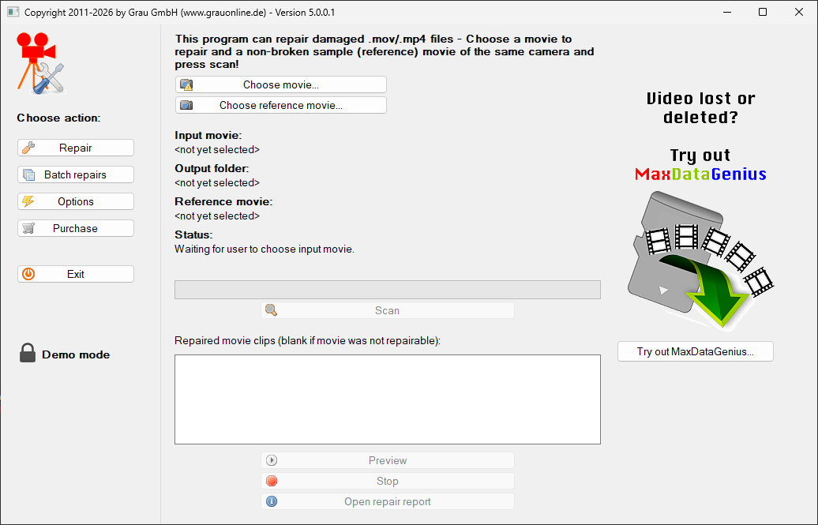818x525 pixels.
Task: Click the Preview button
Action: point(388,460)
